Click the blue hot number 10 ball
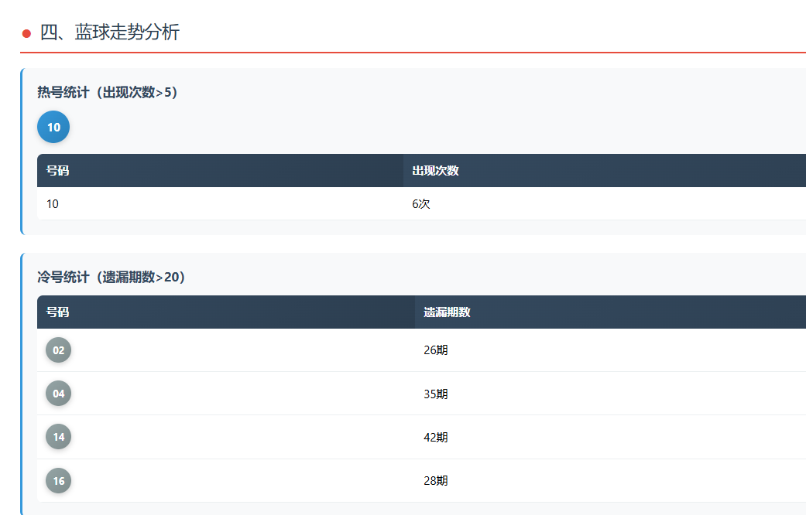This screenshot has width=806, height=515. tap(53, 128)
